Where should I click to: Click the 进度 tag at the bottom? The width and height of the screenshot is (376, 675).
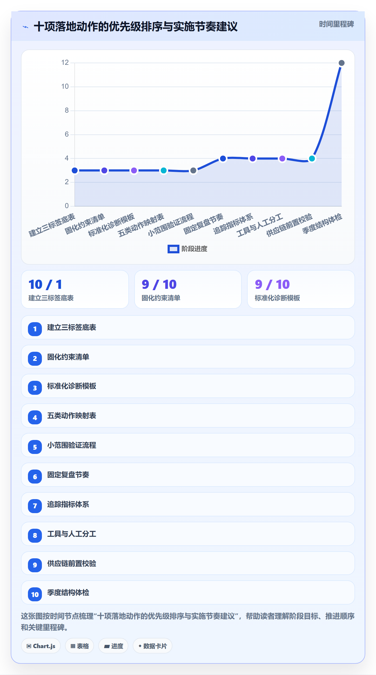(x=113, y=646)
